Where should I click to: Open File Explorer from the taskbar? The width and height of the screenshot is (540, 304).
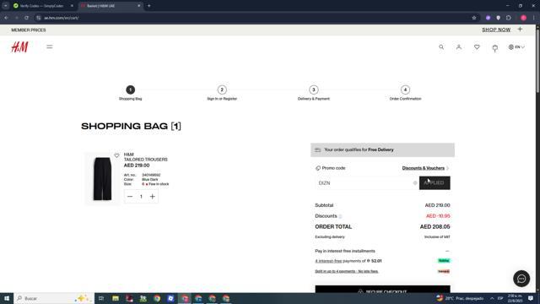(116, 298)
